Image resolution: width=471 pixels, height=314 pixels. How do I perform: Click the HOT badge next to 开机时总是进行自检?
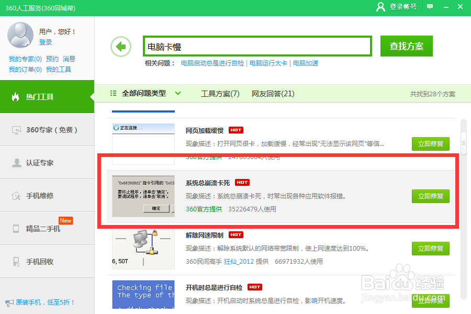255,287
